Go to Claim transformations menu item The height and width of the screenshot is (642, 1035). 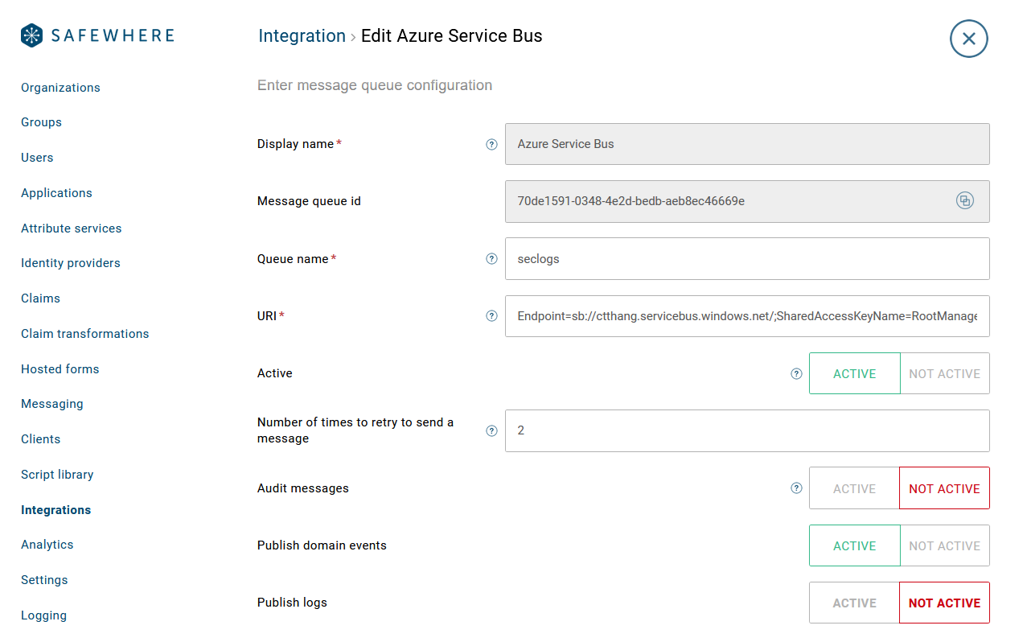[85, 334]
